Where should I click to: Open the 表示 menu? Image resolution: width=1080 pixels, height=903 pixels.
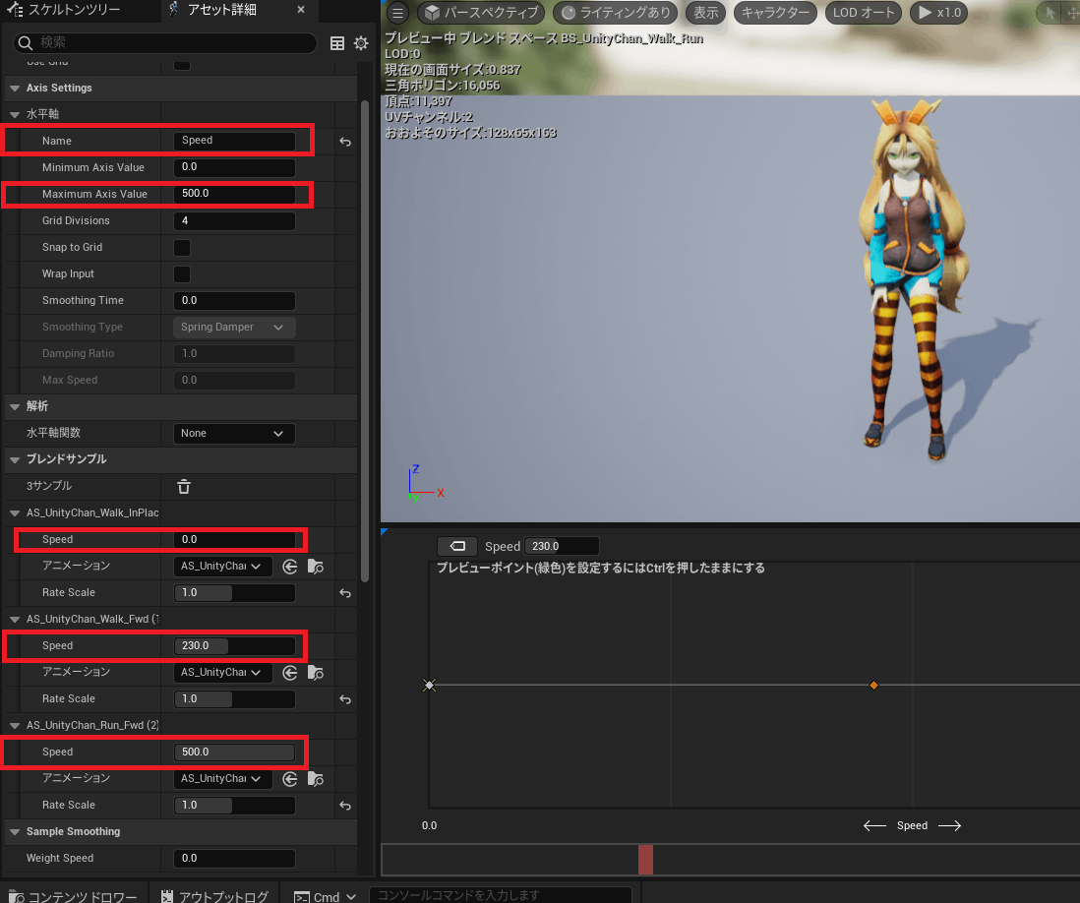pyautogui.click(x=705, y=13)
